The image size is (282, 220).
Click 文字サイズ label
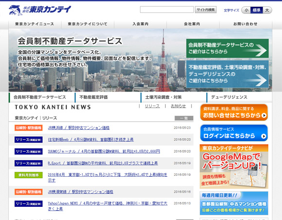coord(231,10)
